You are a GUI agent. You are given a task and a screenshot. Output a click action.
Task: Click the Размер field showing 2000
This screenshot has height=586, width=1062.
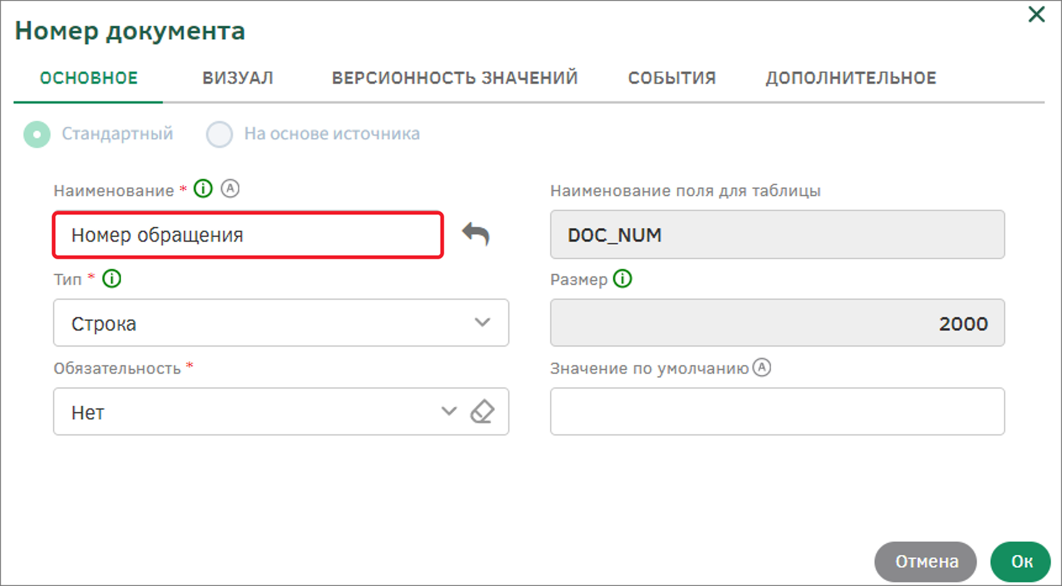point(777,323)
